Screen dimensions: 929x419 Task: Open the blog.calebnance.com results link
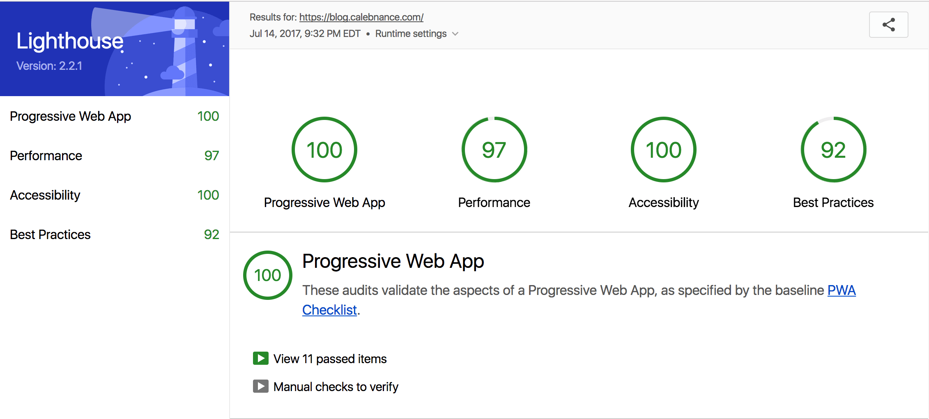pos(361,17)
